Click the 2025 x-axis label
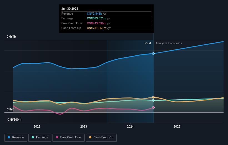The height and width of the screenshot is (145, 228). (177, 126)
